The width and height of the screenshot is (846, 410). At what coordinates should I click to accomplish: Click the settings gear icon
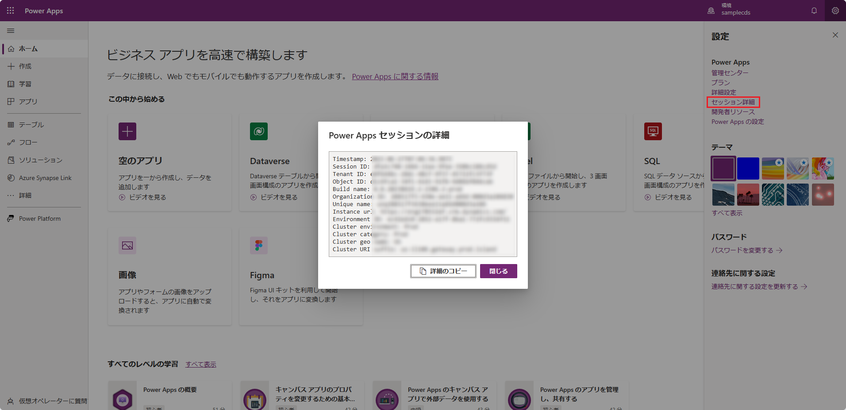pyautogui.click(x=835, y=11)
